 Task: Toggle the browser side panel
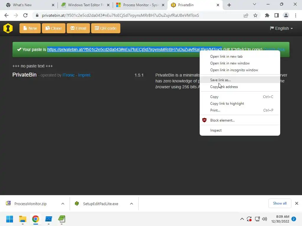coord(277,15)
